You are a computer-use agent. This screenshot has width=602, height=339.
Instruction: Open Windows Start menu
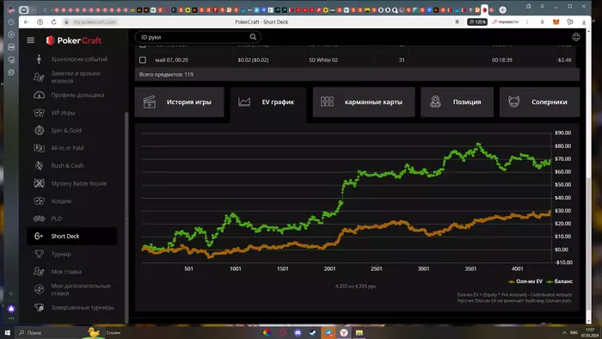(7, 332)
